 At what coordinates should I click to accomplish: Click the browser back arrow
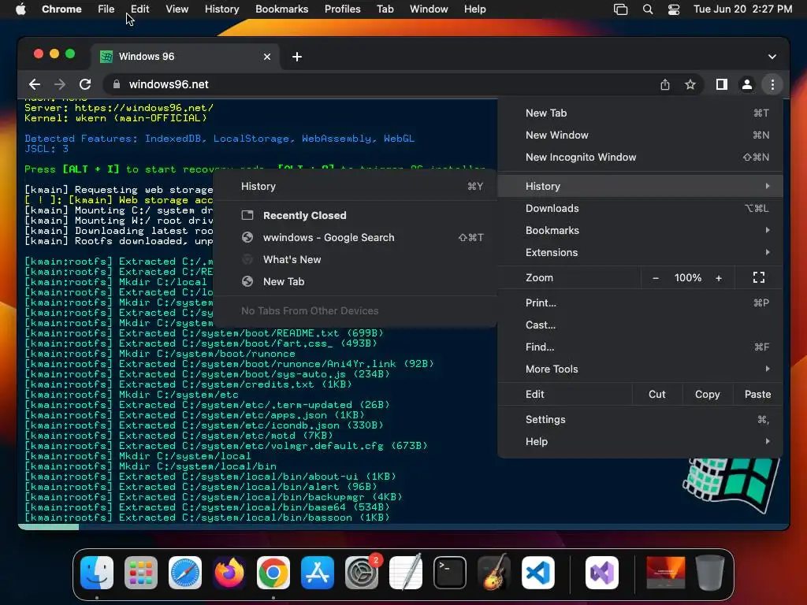pyautogui.click(x=35, y=84)
